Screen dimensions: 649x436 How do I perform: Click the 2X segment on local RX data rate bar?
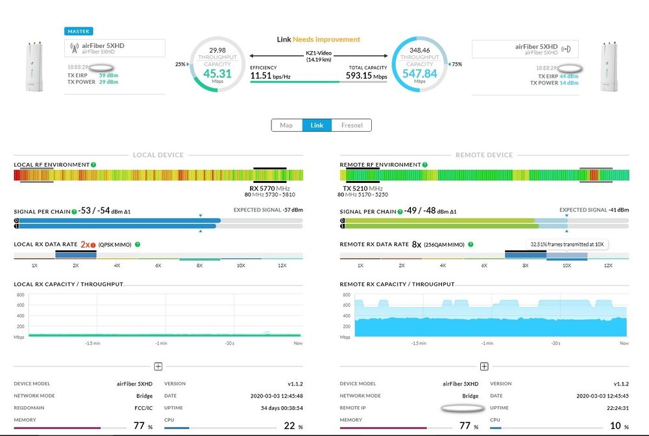click(76, 255)
